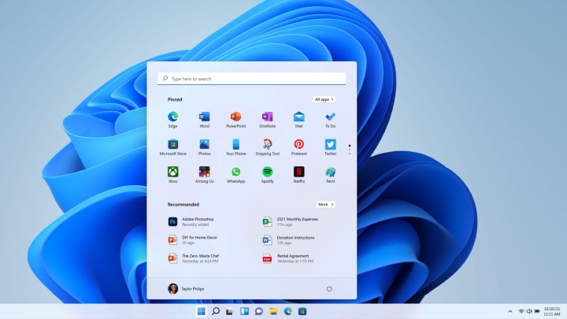Open recommended Adobe Photoshop
Screen dimensions: 567x319
pyautogui.click(x=191, y=221)
